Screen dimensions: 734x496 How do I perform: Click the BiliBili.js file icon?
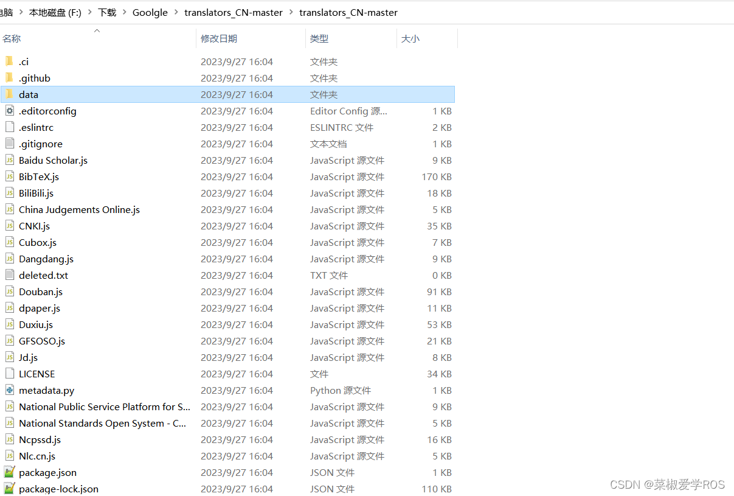pos(9,193)
